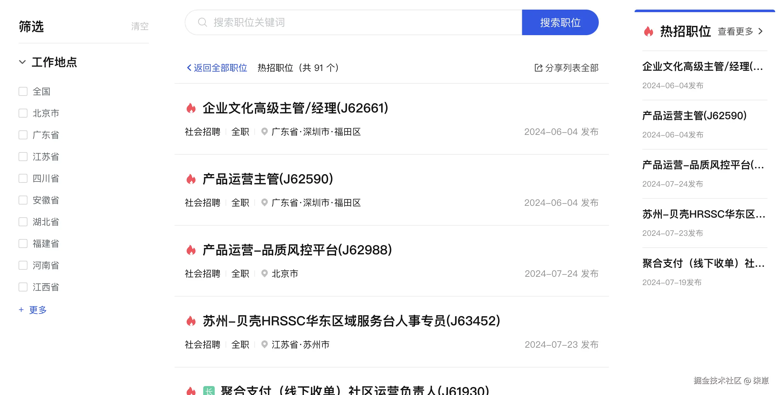Enable the 江苏省 location filter

coord(23,157)
